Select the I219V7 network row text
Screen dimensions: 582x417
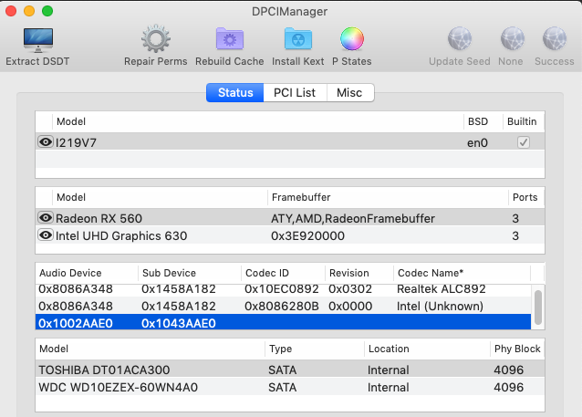[x=76, y=142]
